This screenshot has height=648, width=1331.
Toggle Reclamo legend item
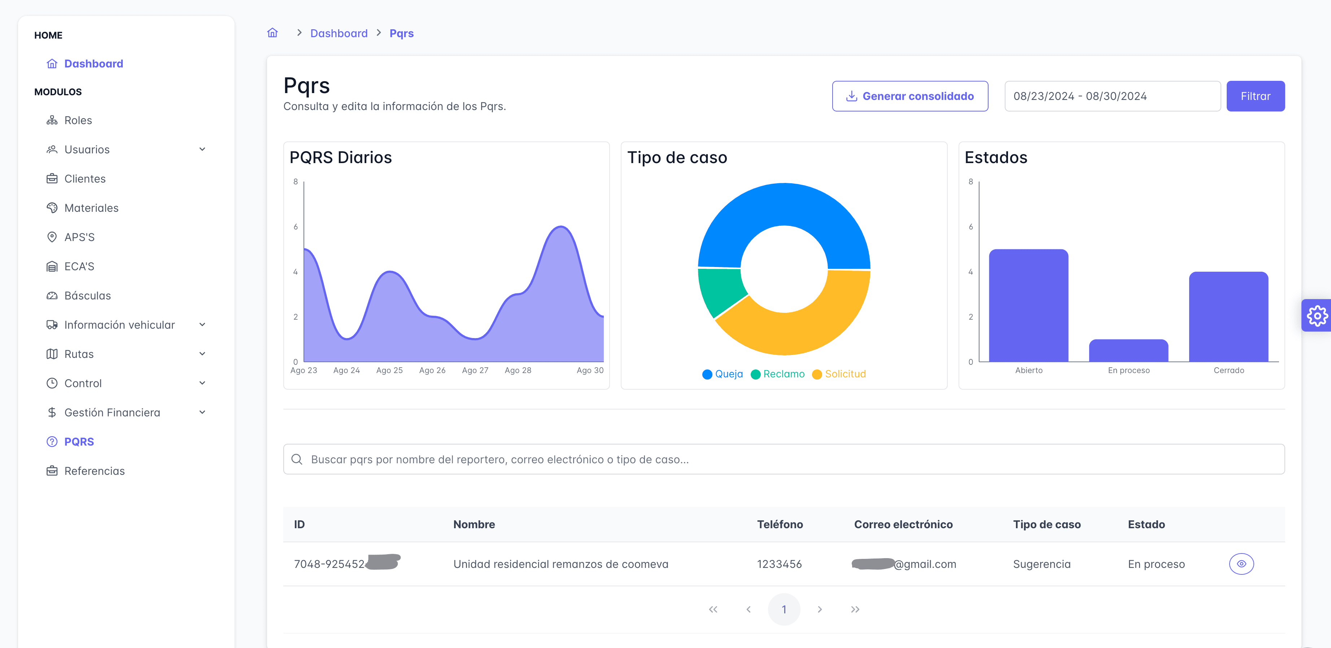777,374
